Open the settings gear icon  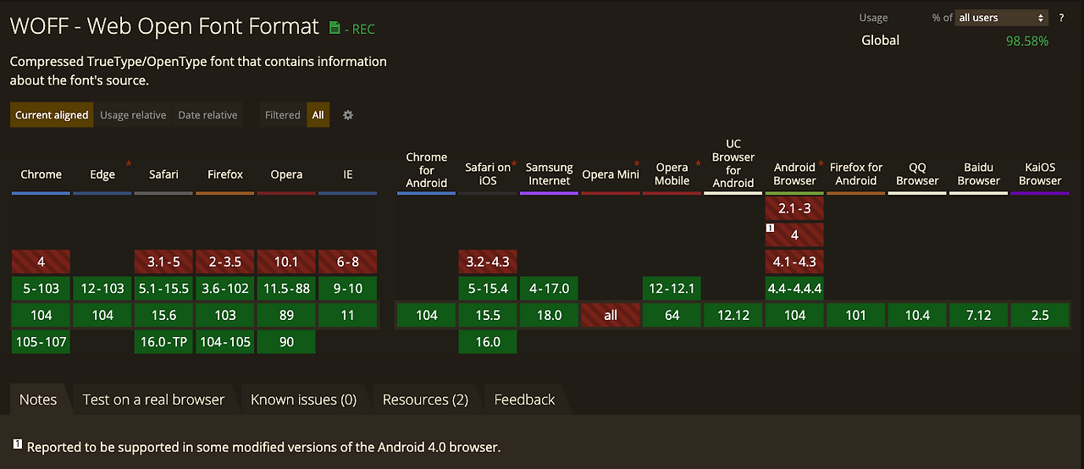347,115
